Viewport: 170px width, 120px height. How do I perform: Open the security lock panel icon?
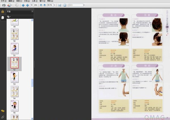(x=3, y=12)
